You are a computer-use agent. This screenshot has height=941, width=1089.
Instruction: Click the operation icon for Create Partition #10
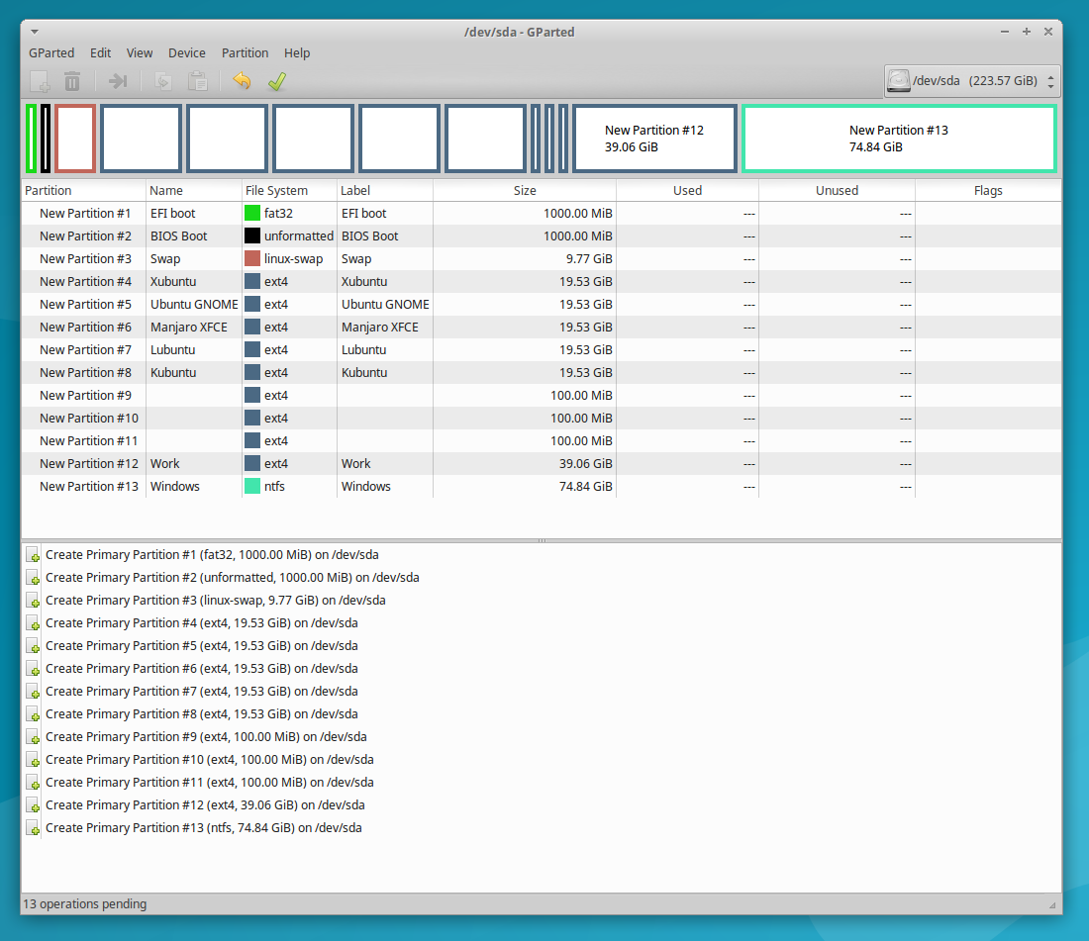(x=33, y=760)
